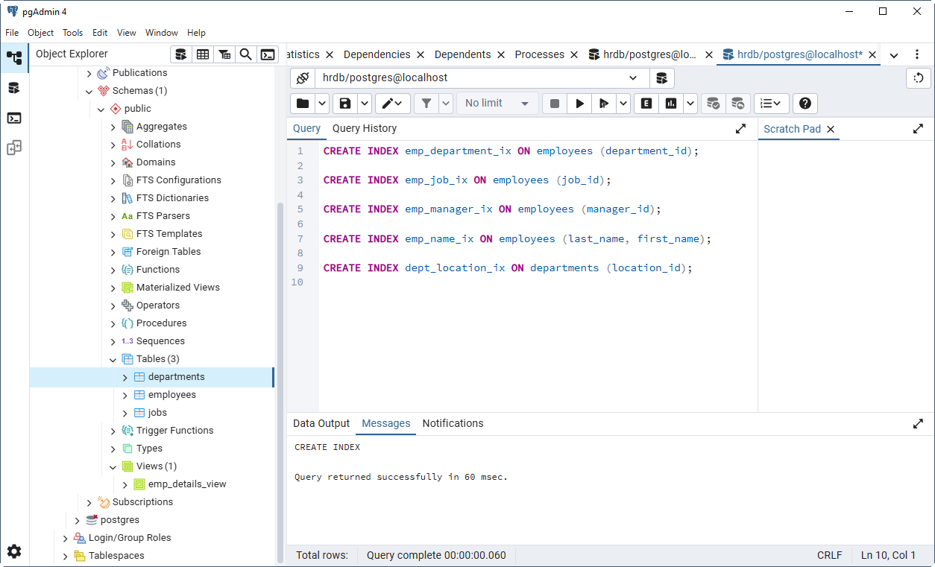Viewport: 935px width, 567px height.
Task: Click the Execute script play button
Action: point(579,104)
